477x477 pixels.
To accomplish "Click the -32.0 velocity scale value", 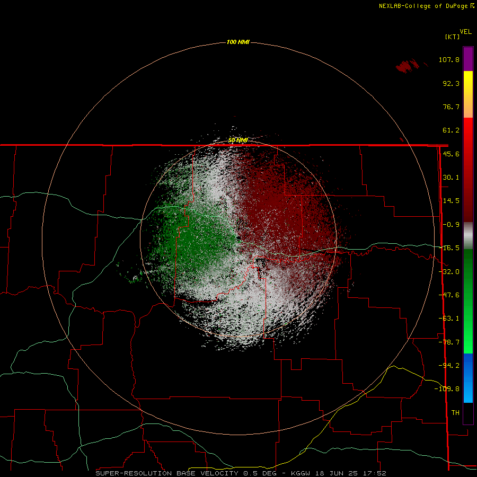I will tap(449, 272).
